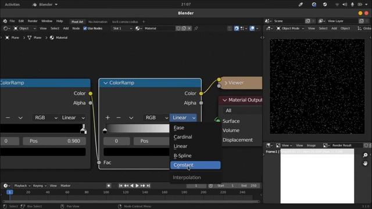This screenshot has width=372, height=209.
Task: Unlink the material with the X icon
Action: [189, 28]
